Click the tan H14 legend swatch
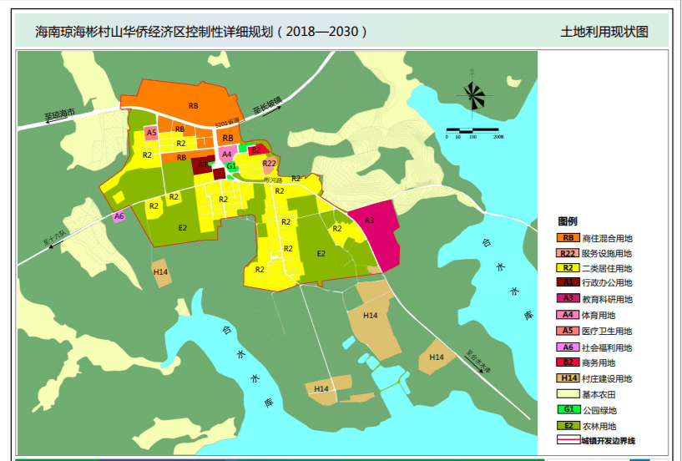The height and width of the screenshot is (461, 682). pyautogui.click(x=568, y=378)
